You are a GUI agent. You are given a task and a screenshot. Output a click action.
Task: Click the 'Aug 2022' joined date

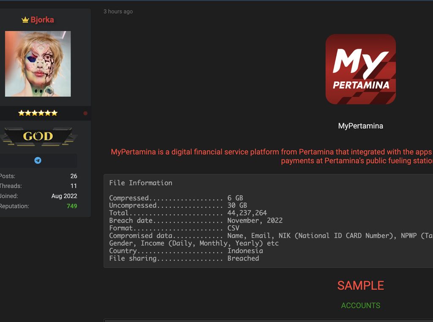pos(64,196)
